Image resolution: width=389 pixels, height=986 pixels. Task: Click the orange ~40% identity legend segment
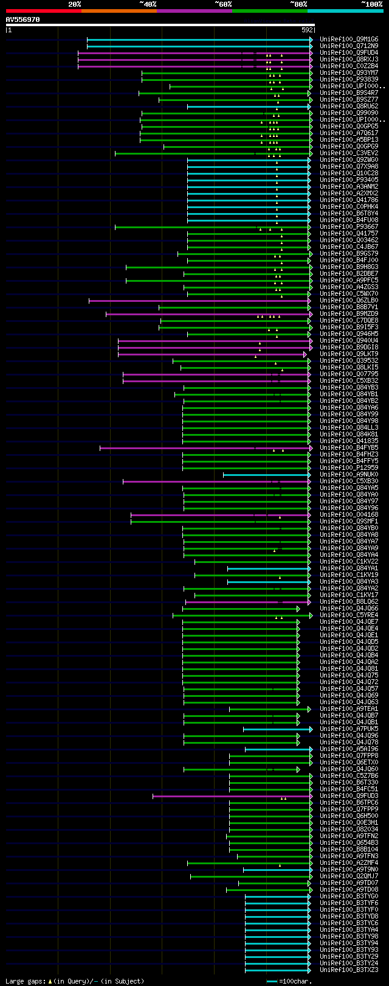pyautogui.click(x=119, y=11)
